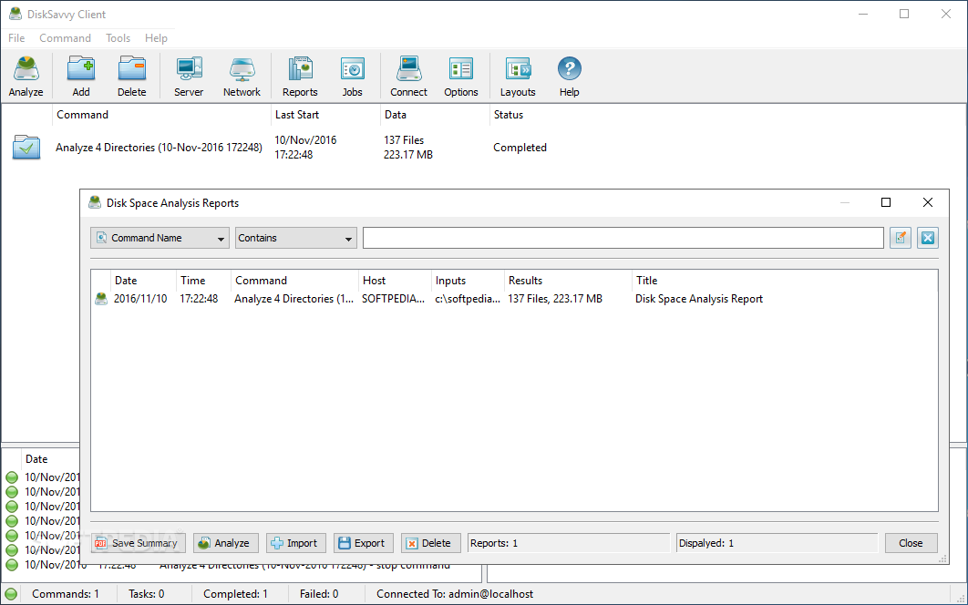Open the Tools menu

pyautogui.click(x=118, y=38)
